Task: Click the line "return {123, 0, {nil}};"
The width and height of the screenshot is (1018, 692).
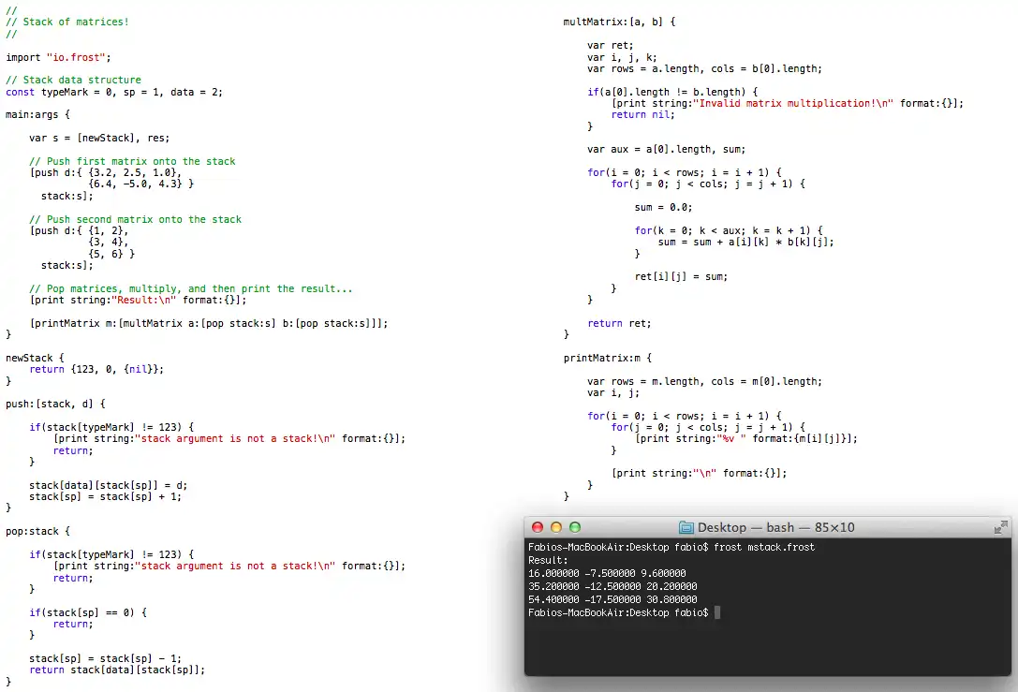Action: (96, 369)
